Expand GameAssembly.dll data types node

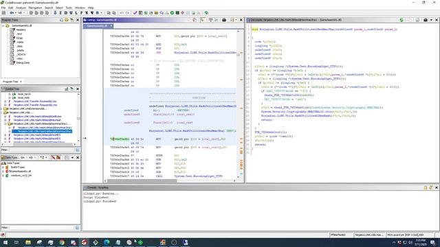[3, 171]
